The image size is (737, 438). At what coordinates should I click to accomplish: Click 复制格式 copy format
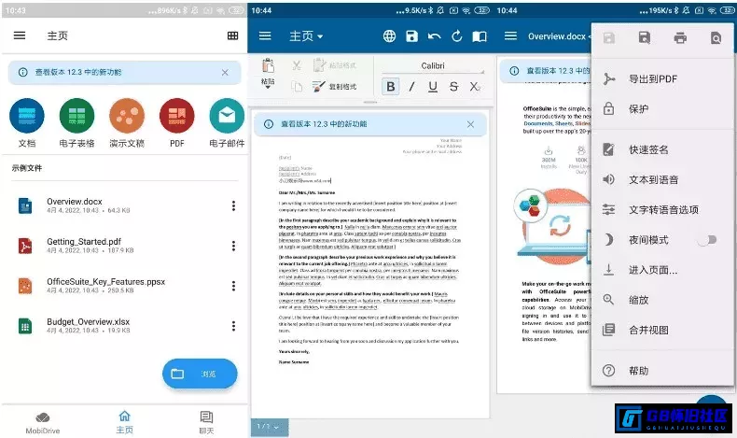click(335, 87)
